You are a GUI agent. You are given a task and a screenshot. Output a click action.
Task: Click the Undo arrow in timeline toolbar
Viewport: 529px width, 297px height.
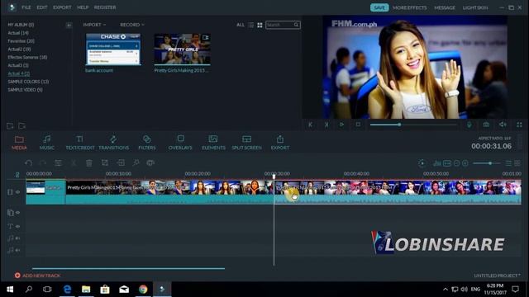[x=29, y=163]
